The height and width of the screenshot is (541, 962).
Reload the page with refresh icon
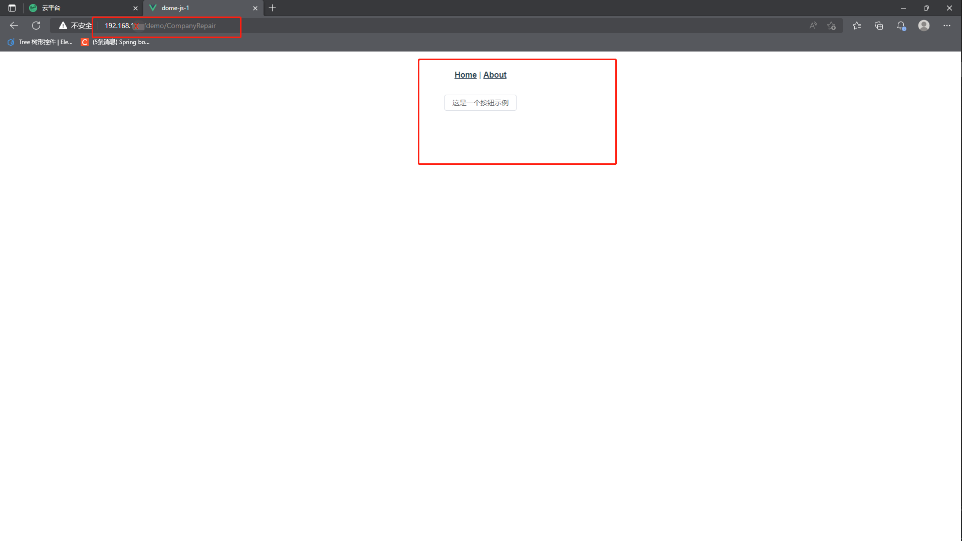click(36, 26)
